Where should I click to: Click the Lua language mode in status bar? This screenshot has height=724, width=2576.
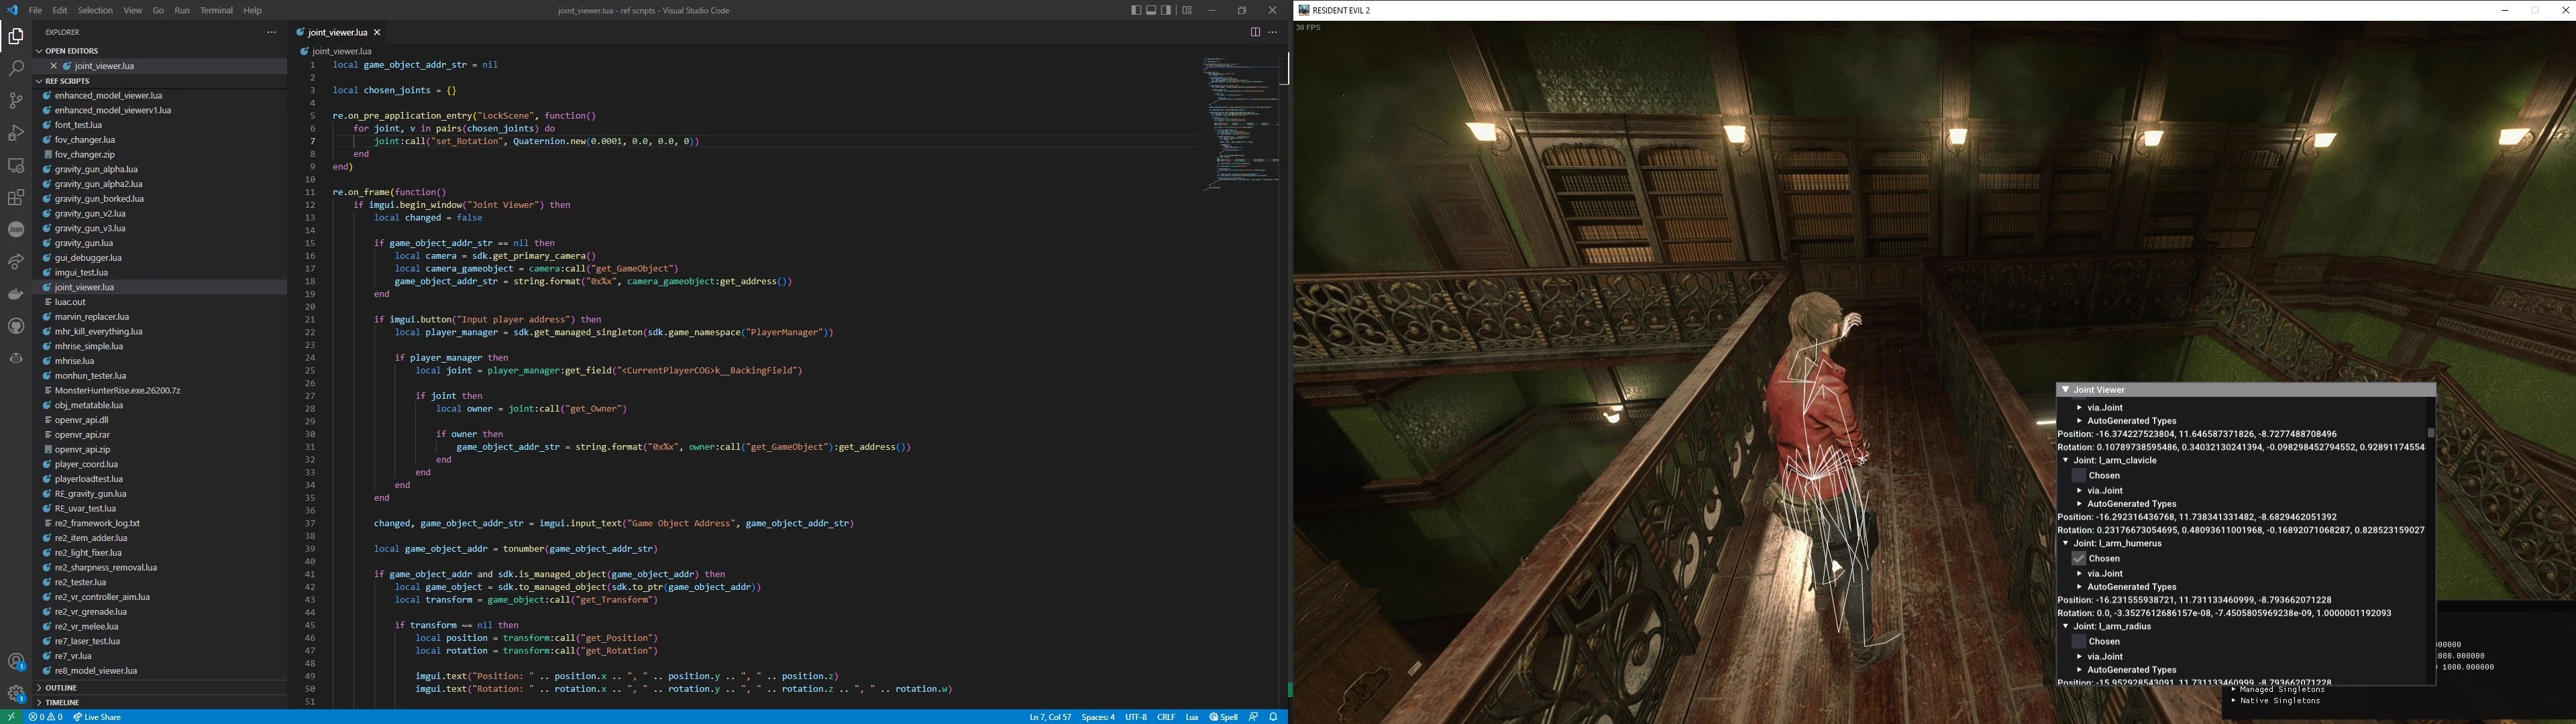click(x=1192, y=717)
